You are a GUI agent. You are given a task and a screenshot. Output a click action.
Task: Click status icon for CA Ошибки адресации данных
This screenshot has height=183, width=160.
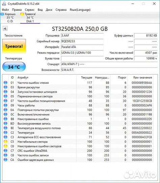[5, 160]
